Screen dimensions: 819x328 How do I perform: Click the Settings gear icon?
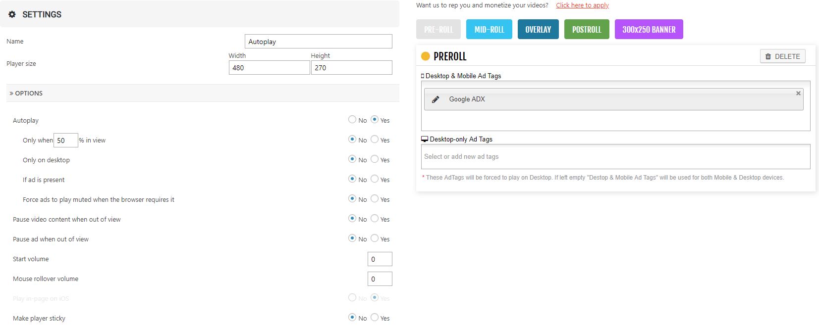[x=12, y=14]
